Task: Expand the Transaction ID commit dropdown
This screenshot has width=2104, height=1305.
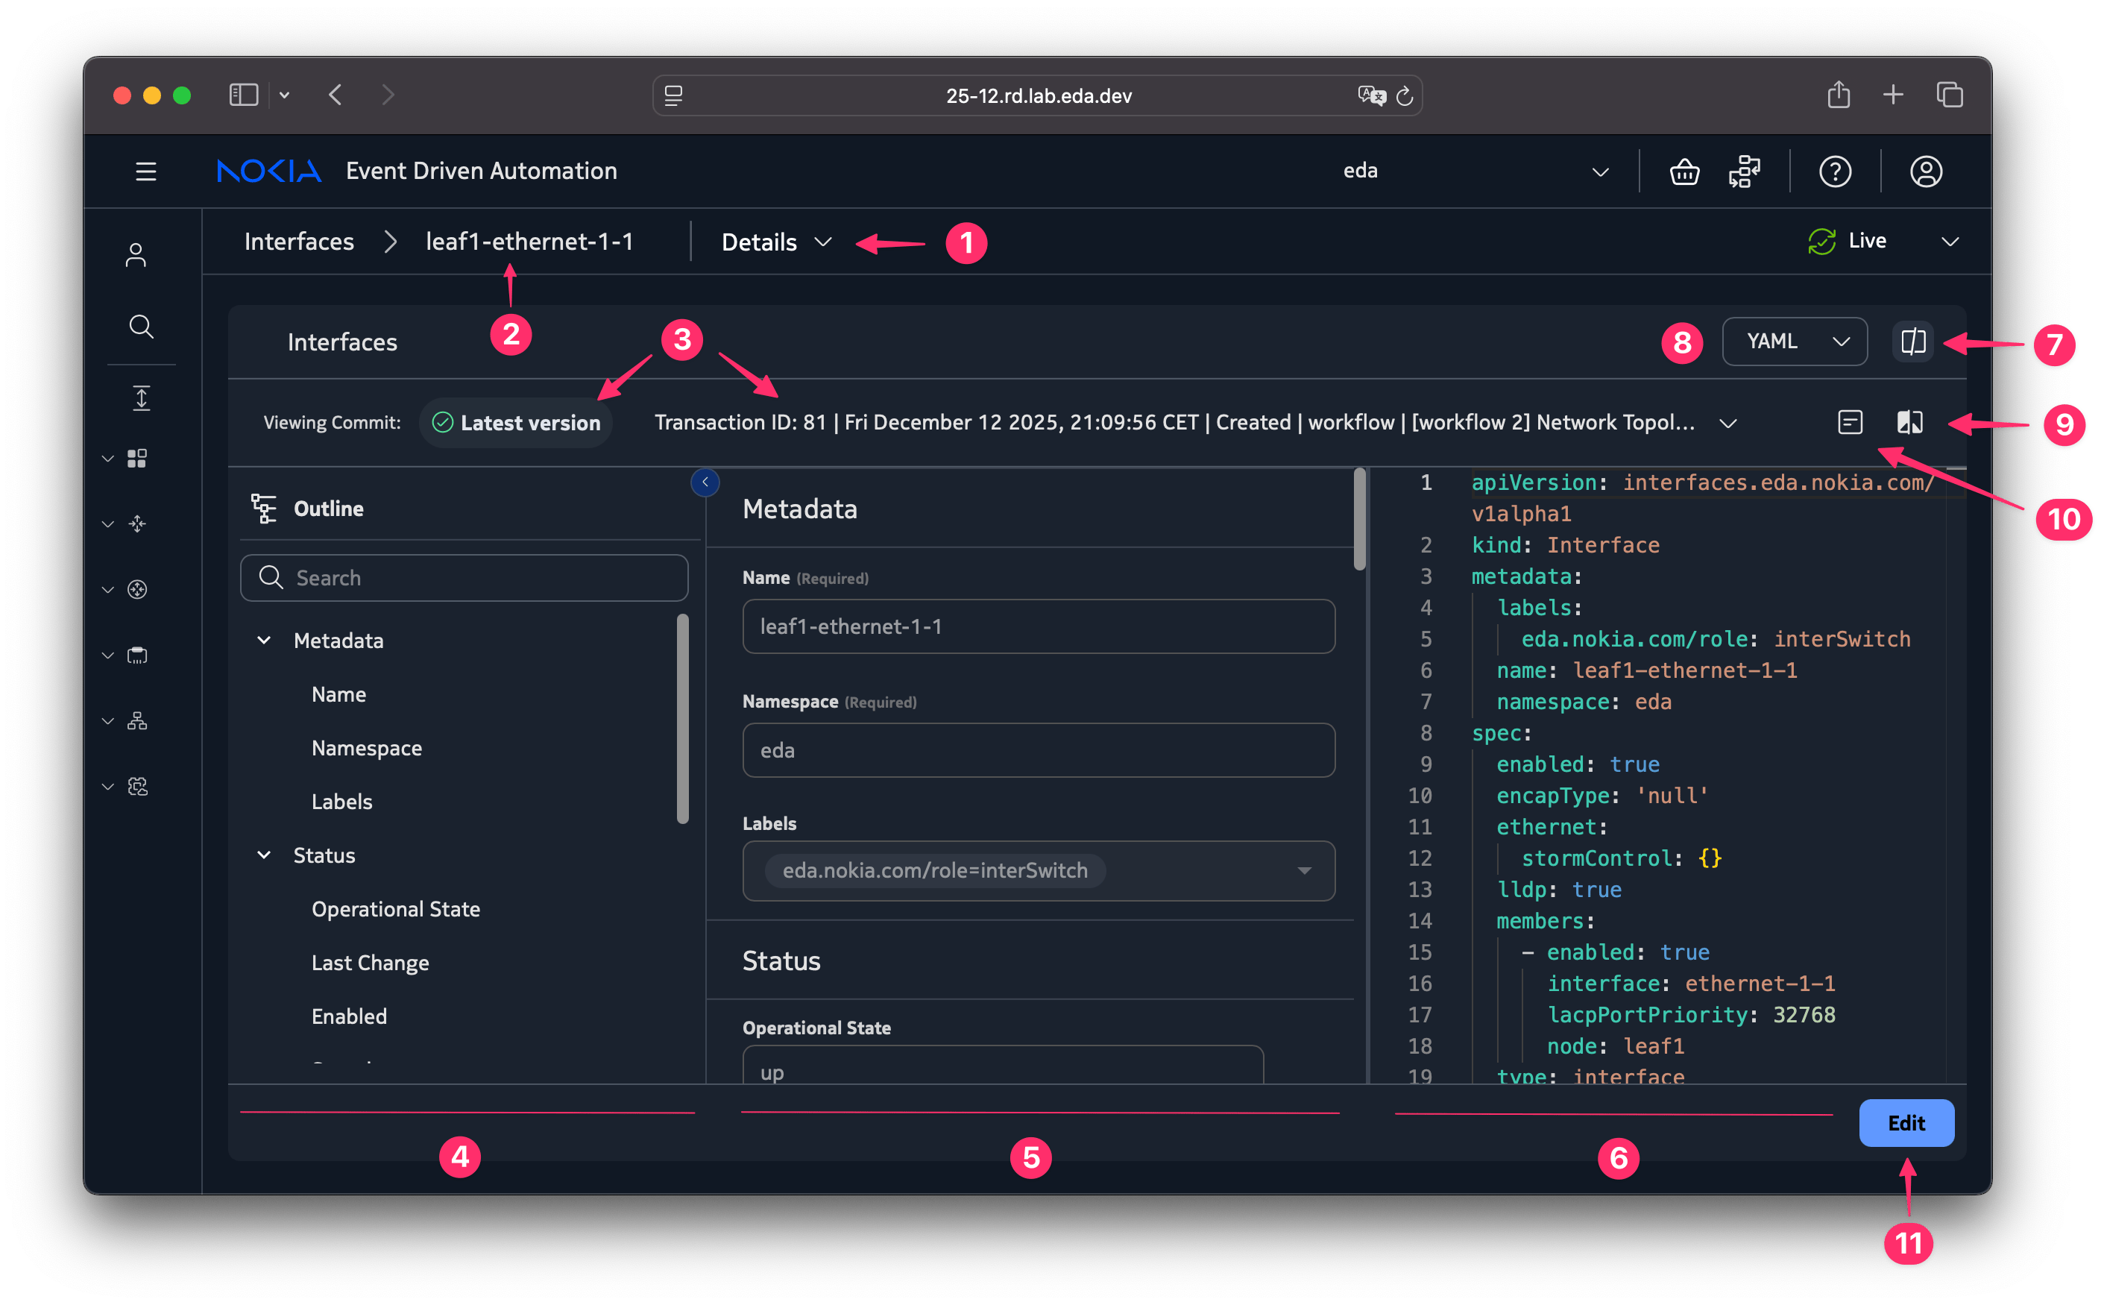Action: pyautogui.click(x=1727, y=423)
